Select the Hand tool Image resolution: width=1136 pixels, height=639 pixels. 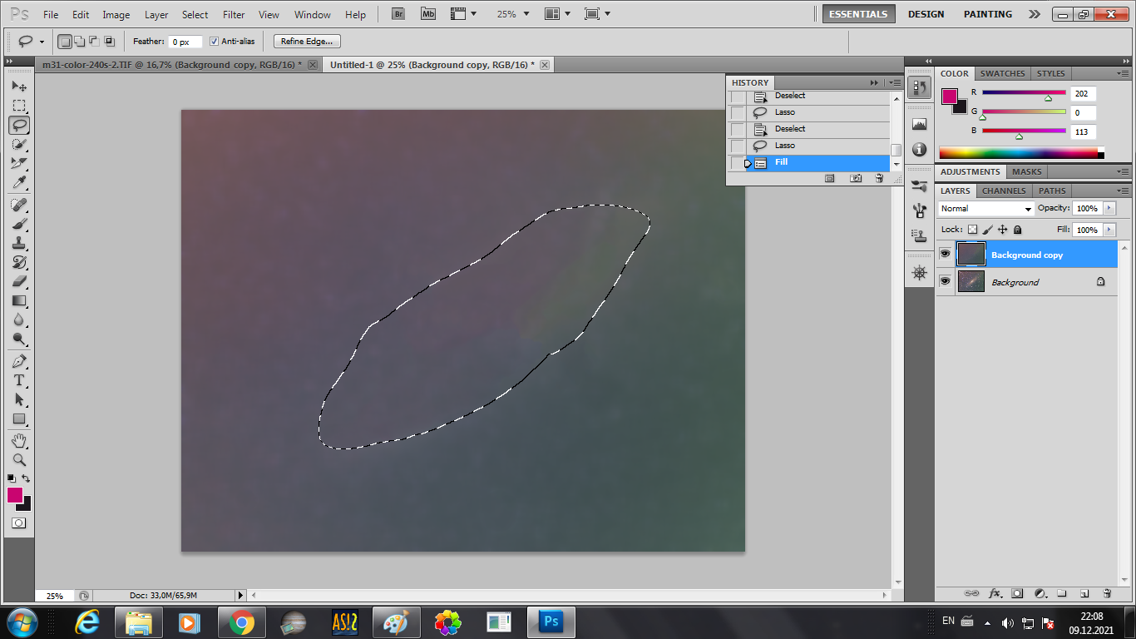[x=19, y=440]
